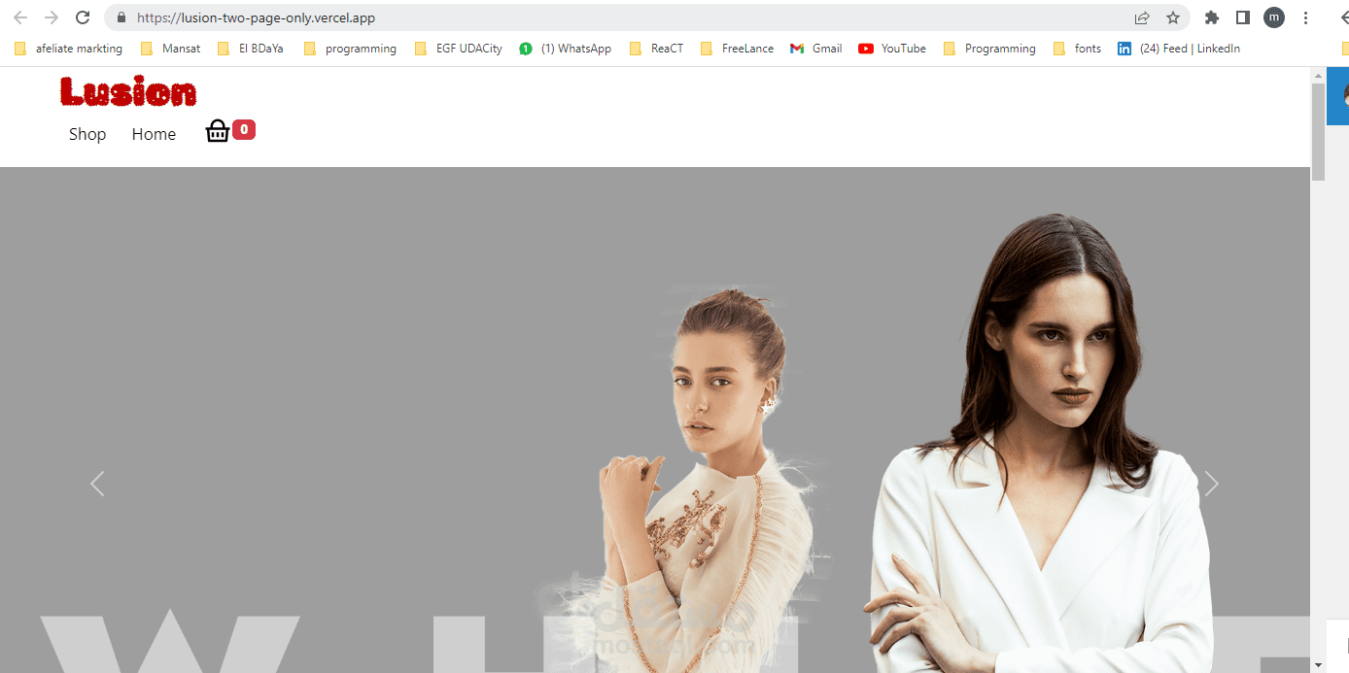1349x673 pixels.
Task: Bookmark this page with the star icon
Action: 1173,17
